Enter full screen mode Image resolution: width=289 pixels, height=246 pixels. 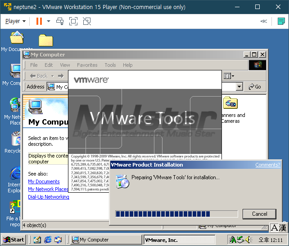pos(73,21)
